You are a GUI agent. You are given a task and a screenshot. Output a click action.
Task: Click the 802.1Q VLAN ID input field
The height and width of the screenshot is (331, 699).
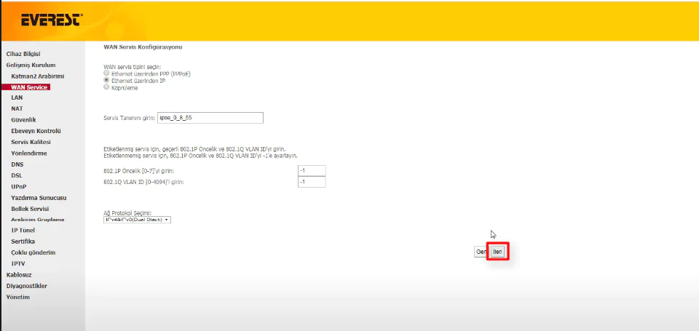(x=312, y=182)
